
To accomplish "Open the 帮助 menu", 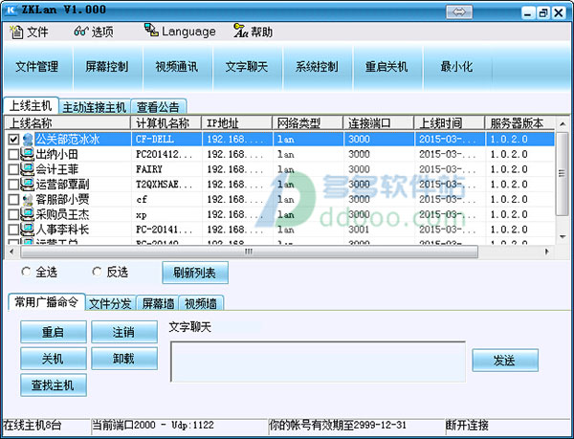I will 254,32.
